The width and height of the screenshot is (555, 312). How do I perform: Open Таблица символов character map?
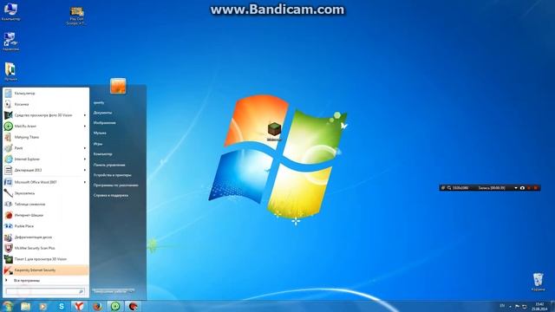(x=45, y=205)
